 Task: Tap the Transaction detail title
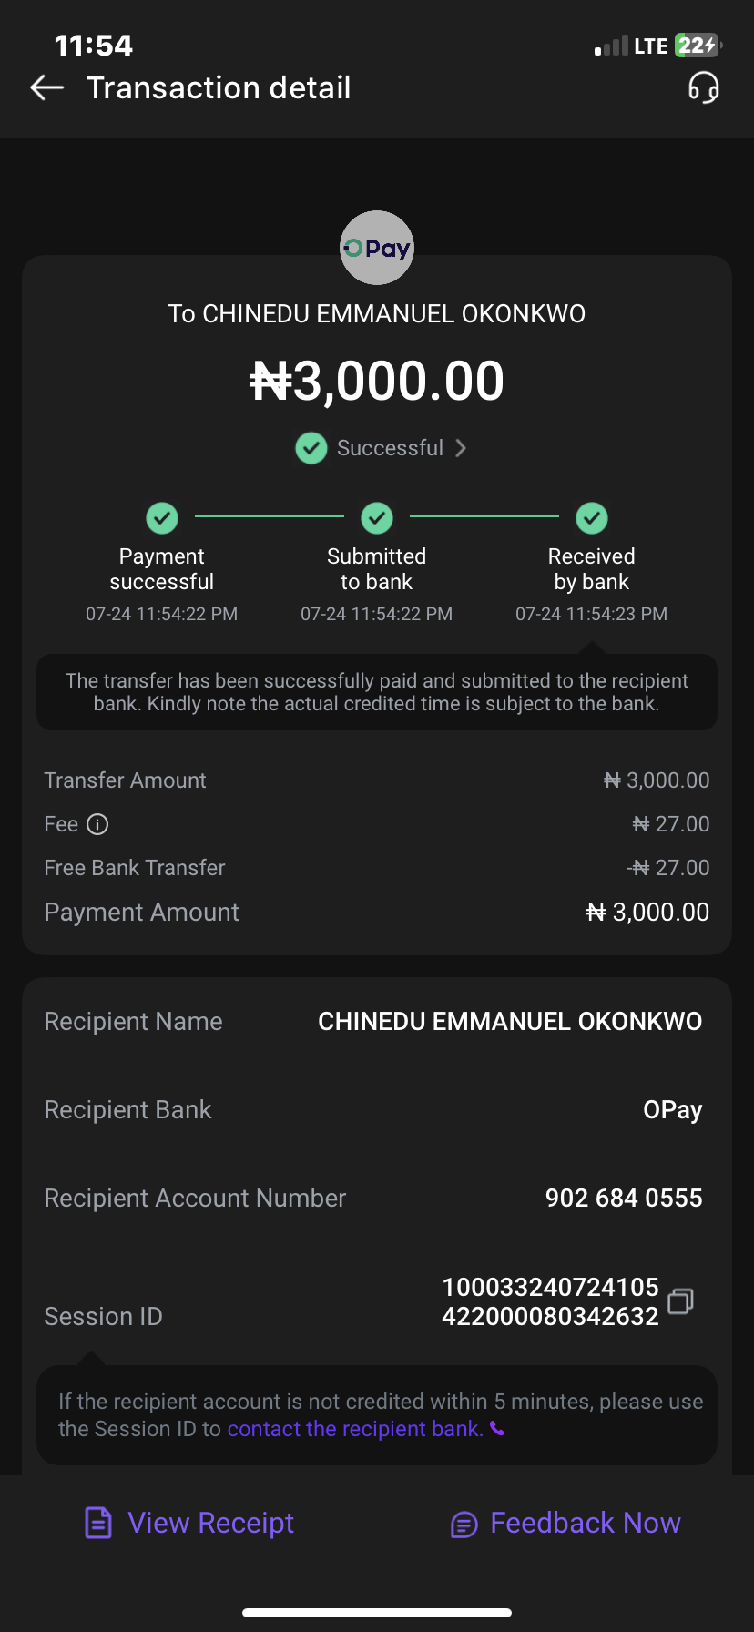[219, 88]
